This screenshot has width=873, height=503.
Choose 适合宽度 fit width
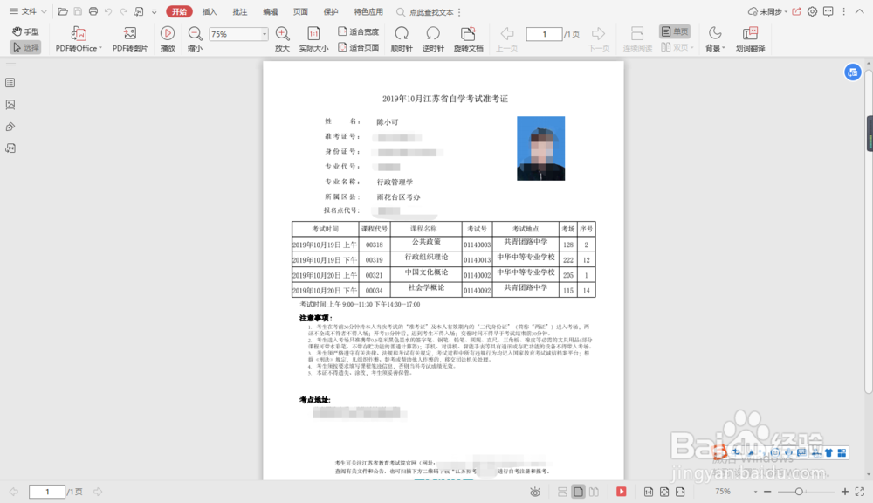359,31
